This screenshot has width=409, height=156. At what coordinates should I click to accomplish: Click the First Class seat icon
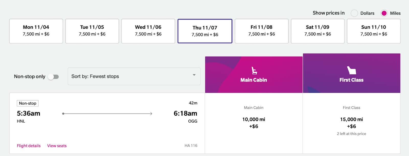coord(351,70)
